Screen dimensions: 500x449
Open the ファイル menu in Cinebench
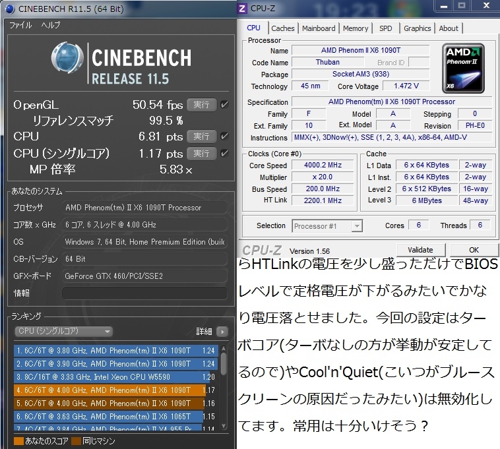20,25
